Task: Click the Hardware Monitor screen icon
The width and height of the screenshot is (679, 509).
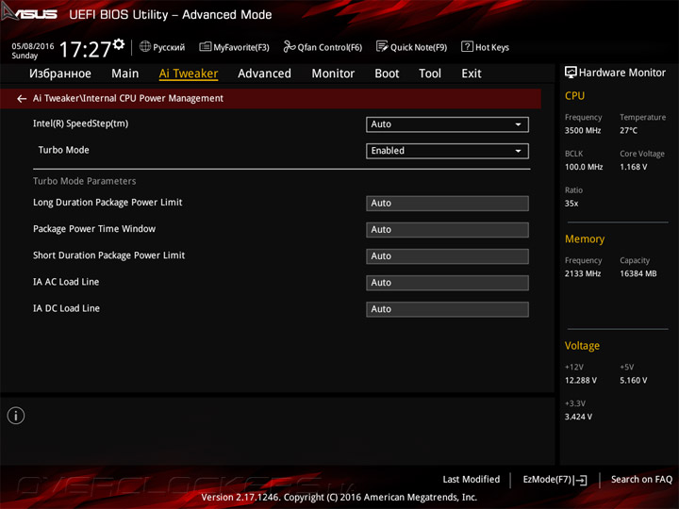Action: [x=571, y=73]
